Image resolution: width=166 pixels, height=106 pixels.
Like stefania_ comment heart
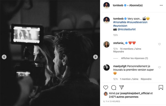159,44
